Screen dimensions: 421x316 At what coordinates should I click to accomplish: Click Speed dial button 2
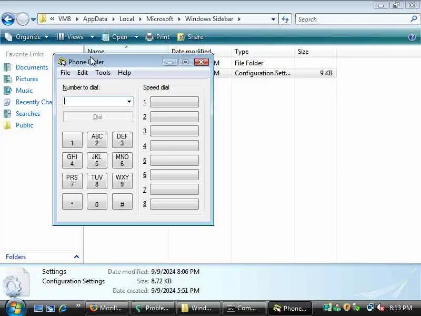[174, 116]
